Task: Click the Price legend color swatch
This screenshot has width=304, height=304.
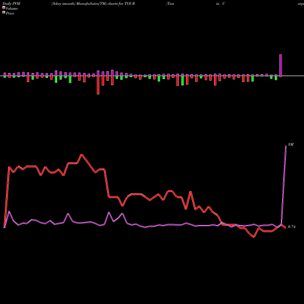Action: click(4, 13)
